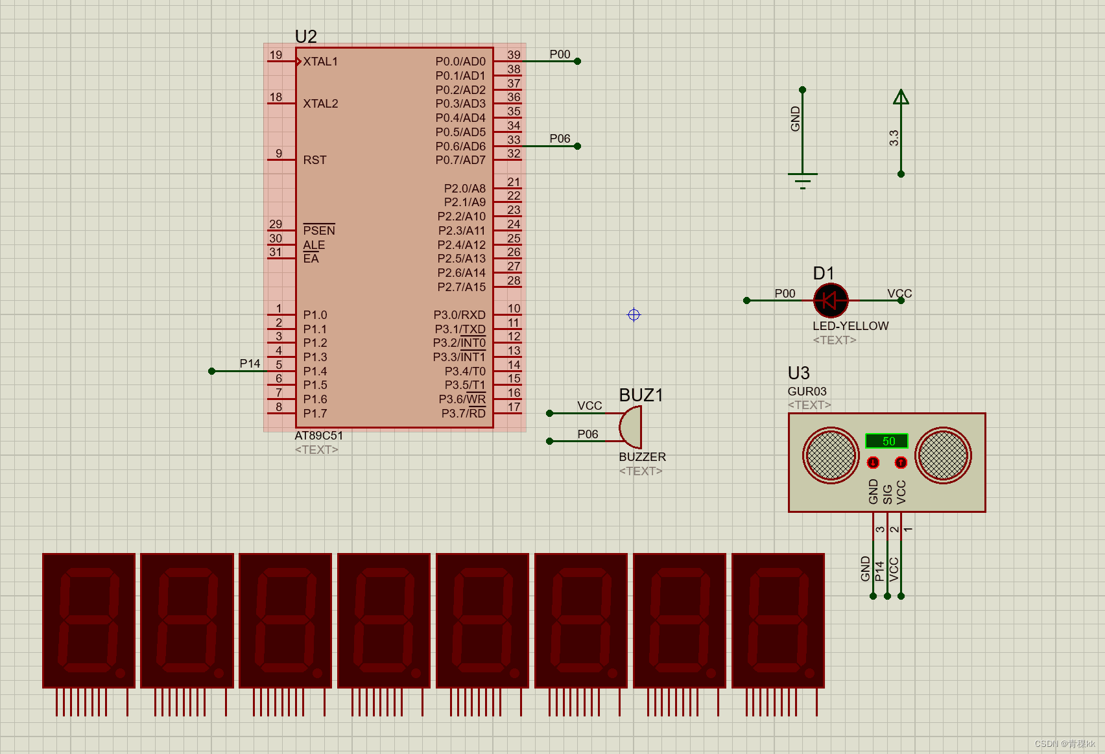
Task: Select the seventh seven-segment display
Action: point(680,620)
